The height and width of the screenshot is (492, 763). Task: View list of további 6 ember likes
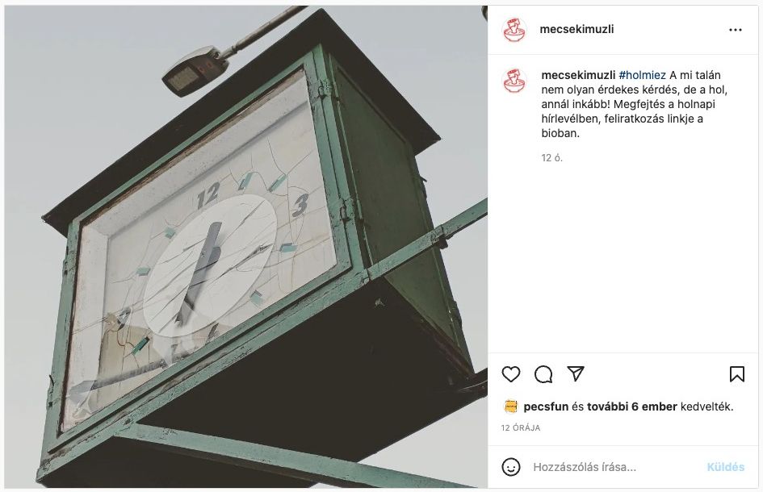(631, 407)
